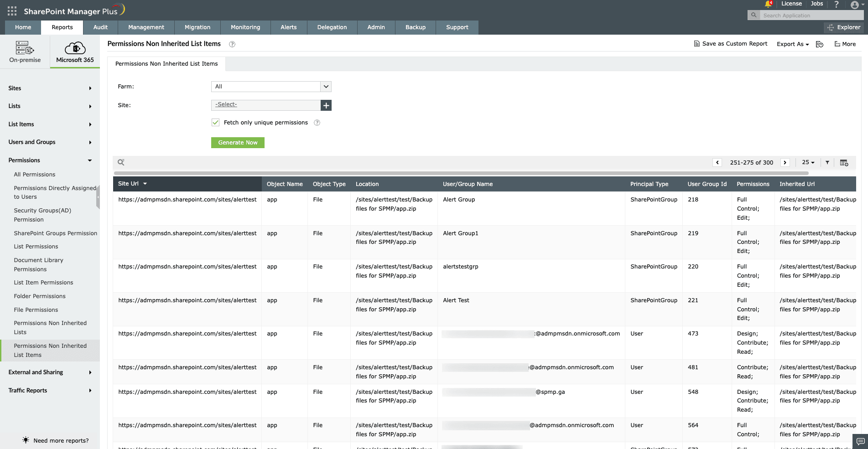Open the notifications bell

point(768,4)
